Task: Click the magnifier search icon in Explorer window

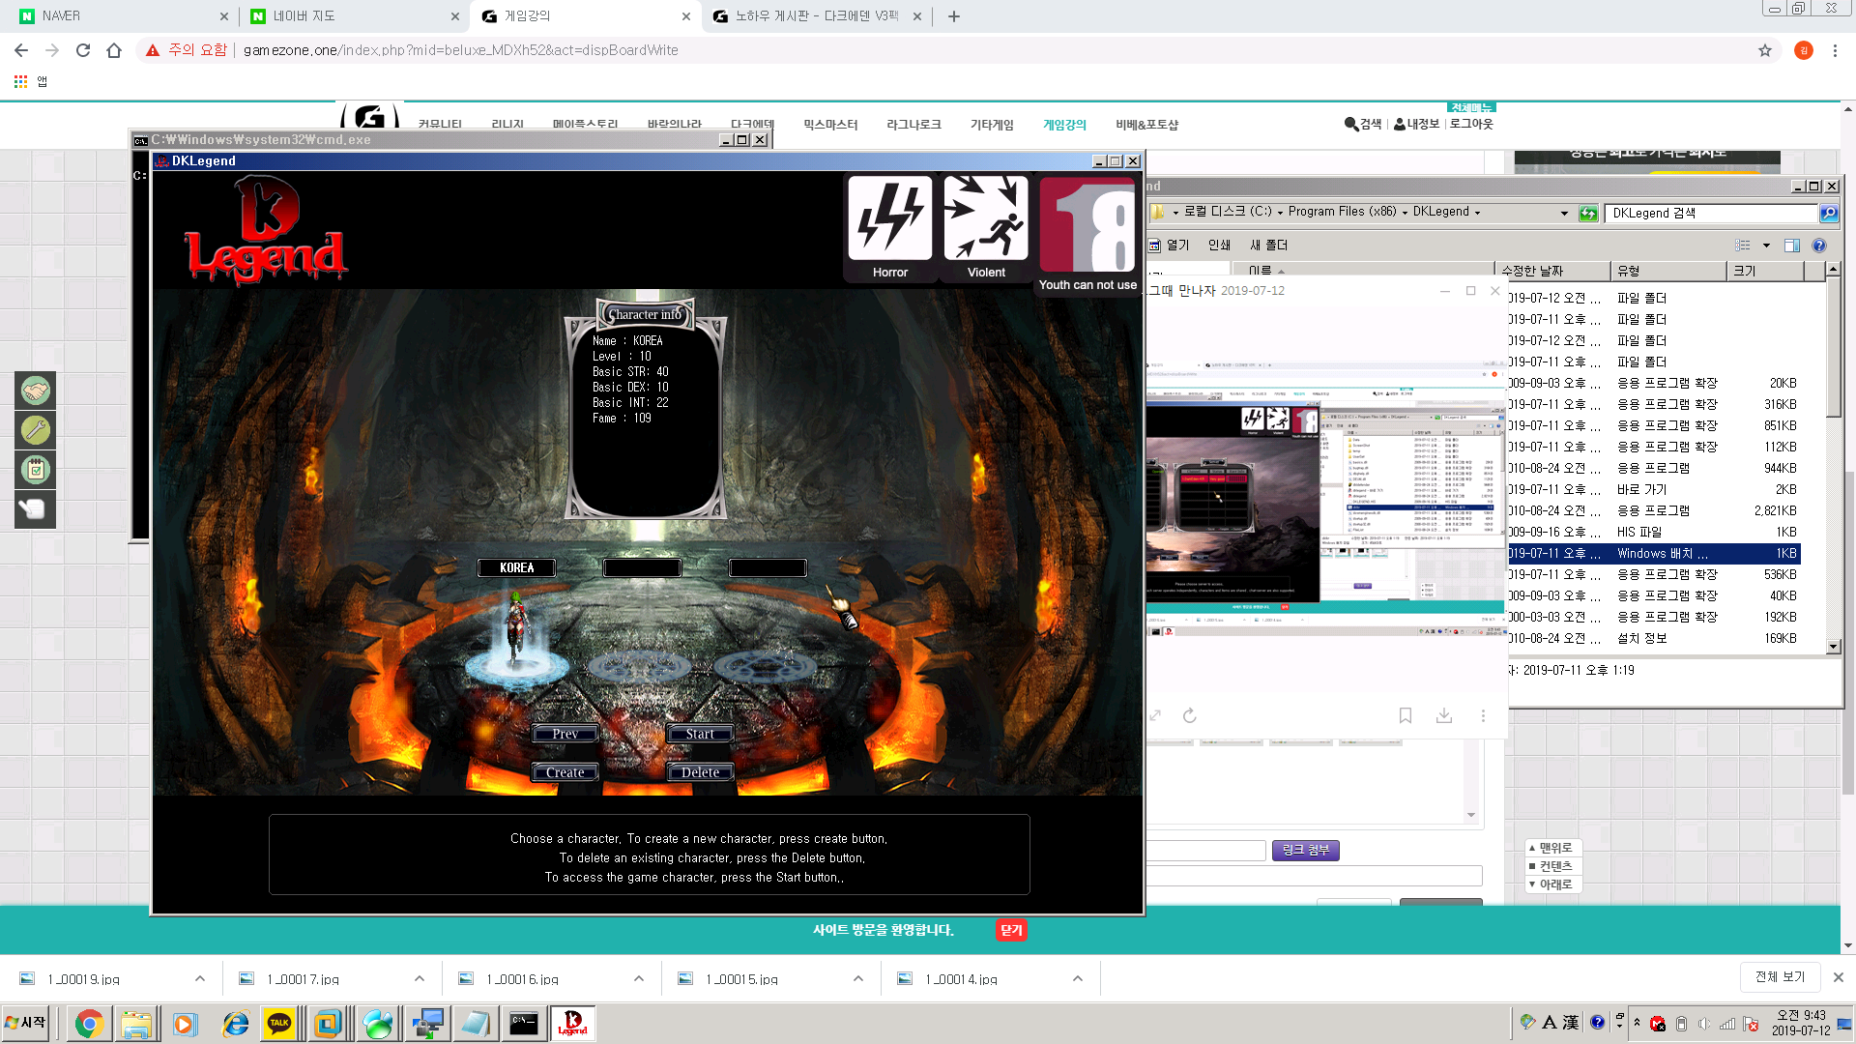Action: pos(1829,213)
